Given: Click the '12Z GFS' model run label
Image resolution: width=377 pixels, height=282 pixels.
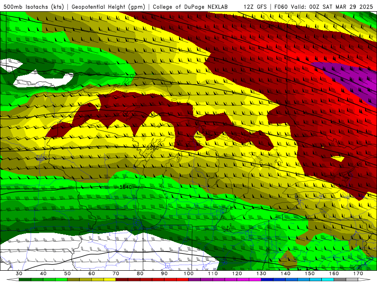Looking at the screenshot, I should click(255, 7).
